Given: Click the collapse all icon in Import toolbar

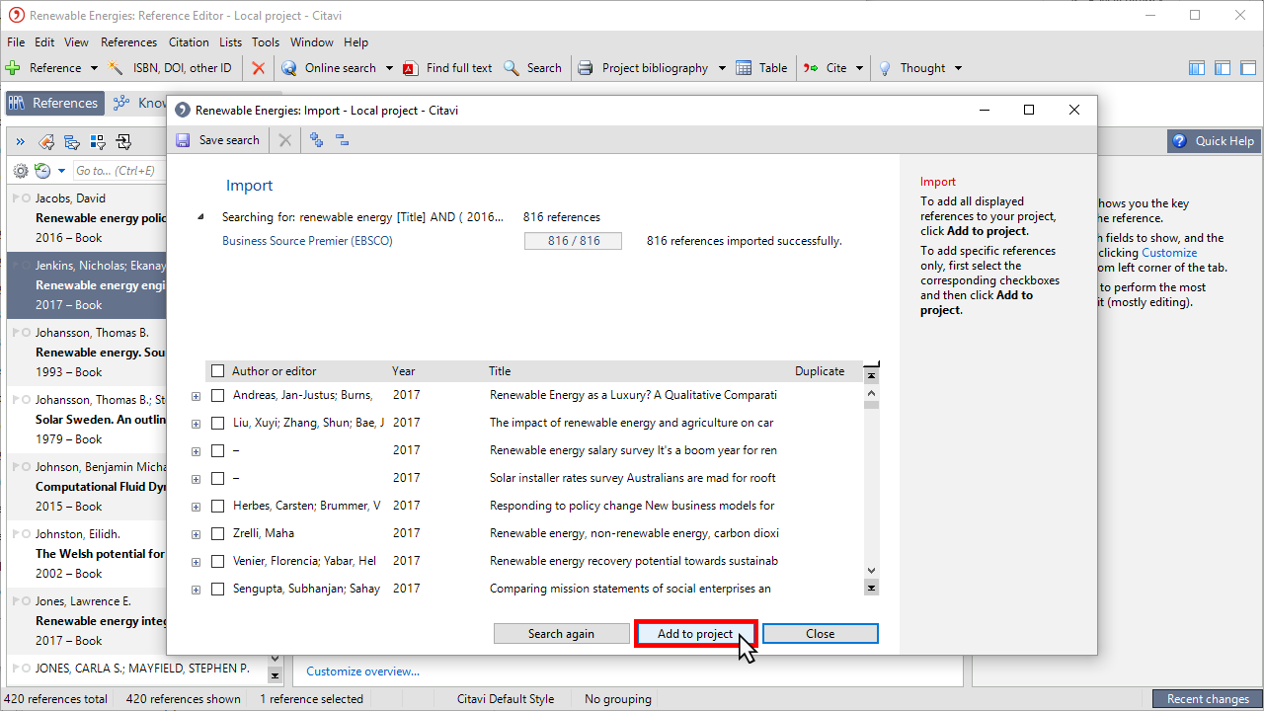Looking at the screenshot, I should [343, 140].
